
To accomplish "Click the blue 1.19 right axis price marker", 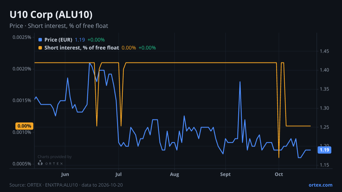I will [x=324, y=150].
